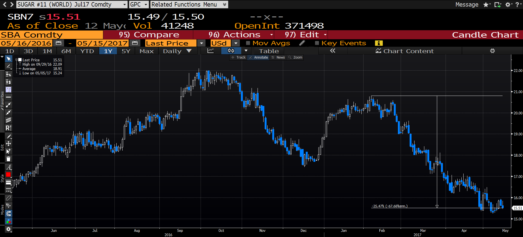Open the top-right settings gear menu
This screenshot has width=523, height=237.
[x=509, y=5]
